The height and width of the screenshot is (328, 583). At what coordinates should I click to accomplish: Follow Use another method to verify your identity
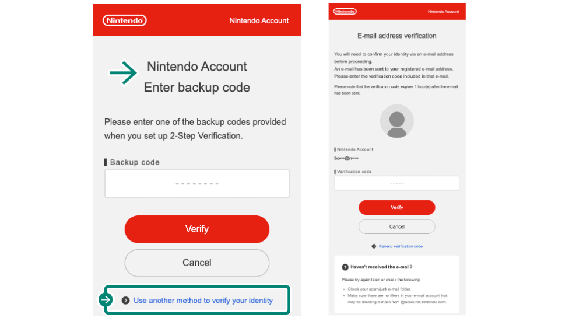click(203, 301)
